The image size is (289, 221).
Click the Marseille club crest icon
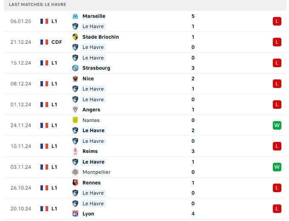click(x=75, y=16)
